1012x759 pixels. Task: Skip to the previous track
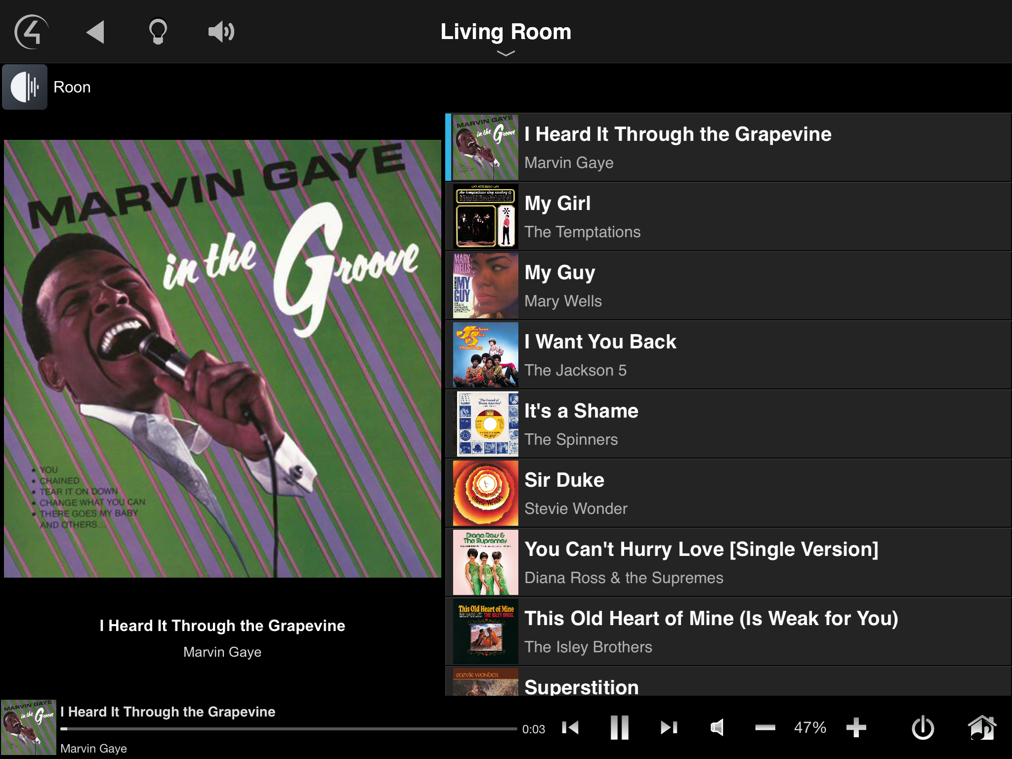pos(571,727)
